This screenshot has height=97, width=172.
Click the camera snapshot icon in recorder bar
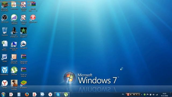click(x=134, y=95)
